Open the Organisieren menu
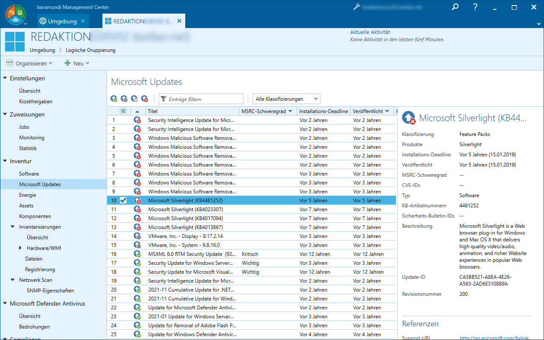This screenshot has height=340, width=544. click(30, 63)
